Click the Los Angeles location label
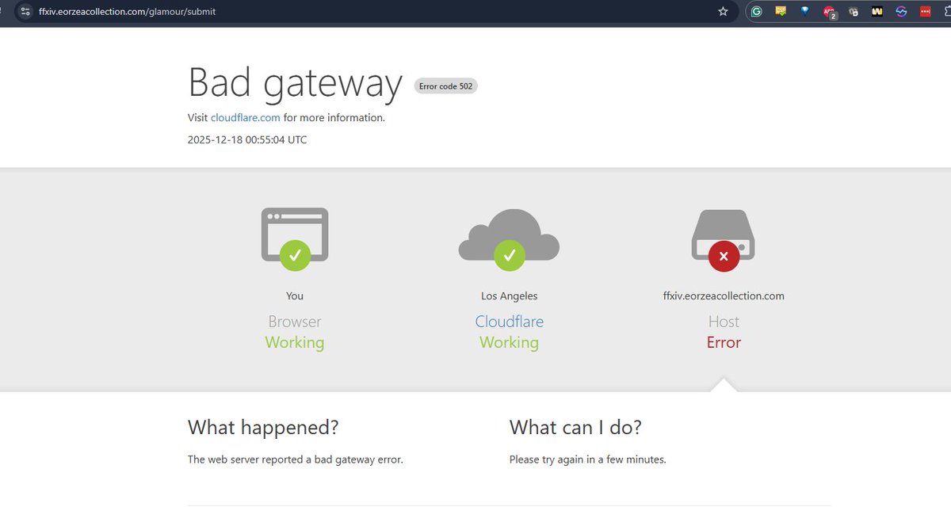The height and width of the screenshot is (526, 951). pyautogui.click(x=510, y=295)
